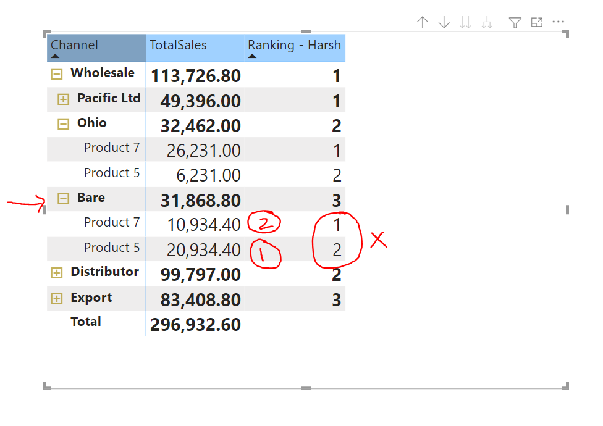
Task: Click the drill down arrow icon
Action: tap(444, 22)
